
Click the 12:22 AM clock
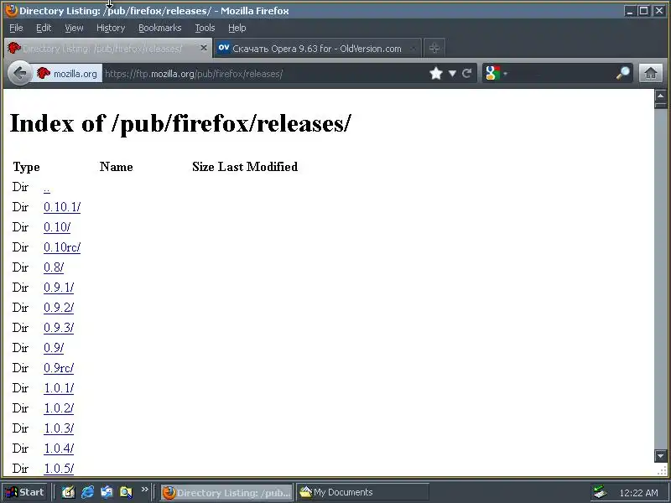tap(638, 493)
